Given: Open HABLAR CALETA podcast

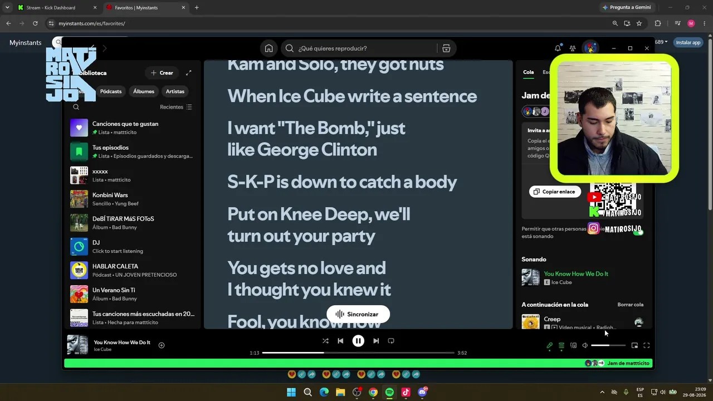Looking at the screenshot, I should pos(132,270).
